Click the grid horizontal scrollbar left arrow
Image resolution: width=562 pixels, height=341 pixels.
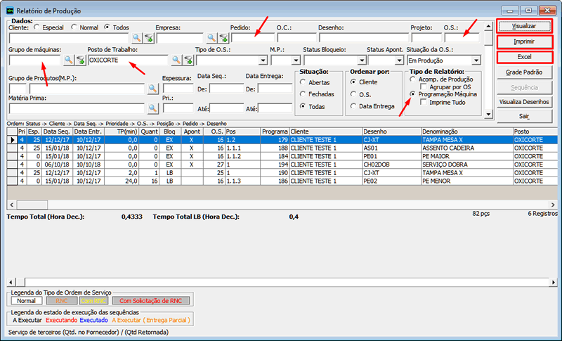12,205
